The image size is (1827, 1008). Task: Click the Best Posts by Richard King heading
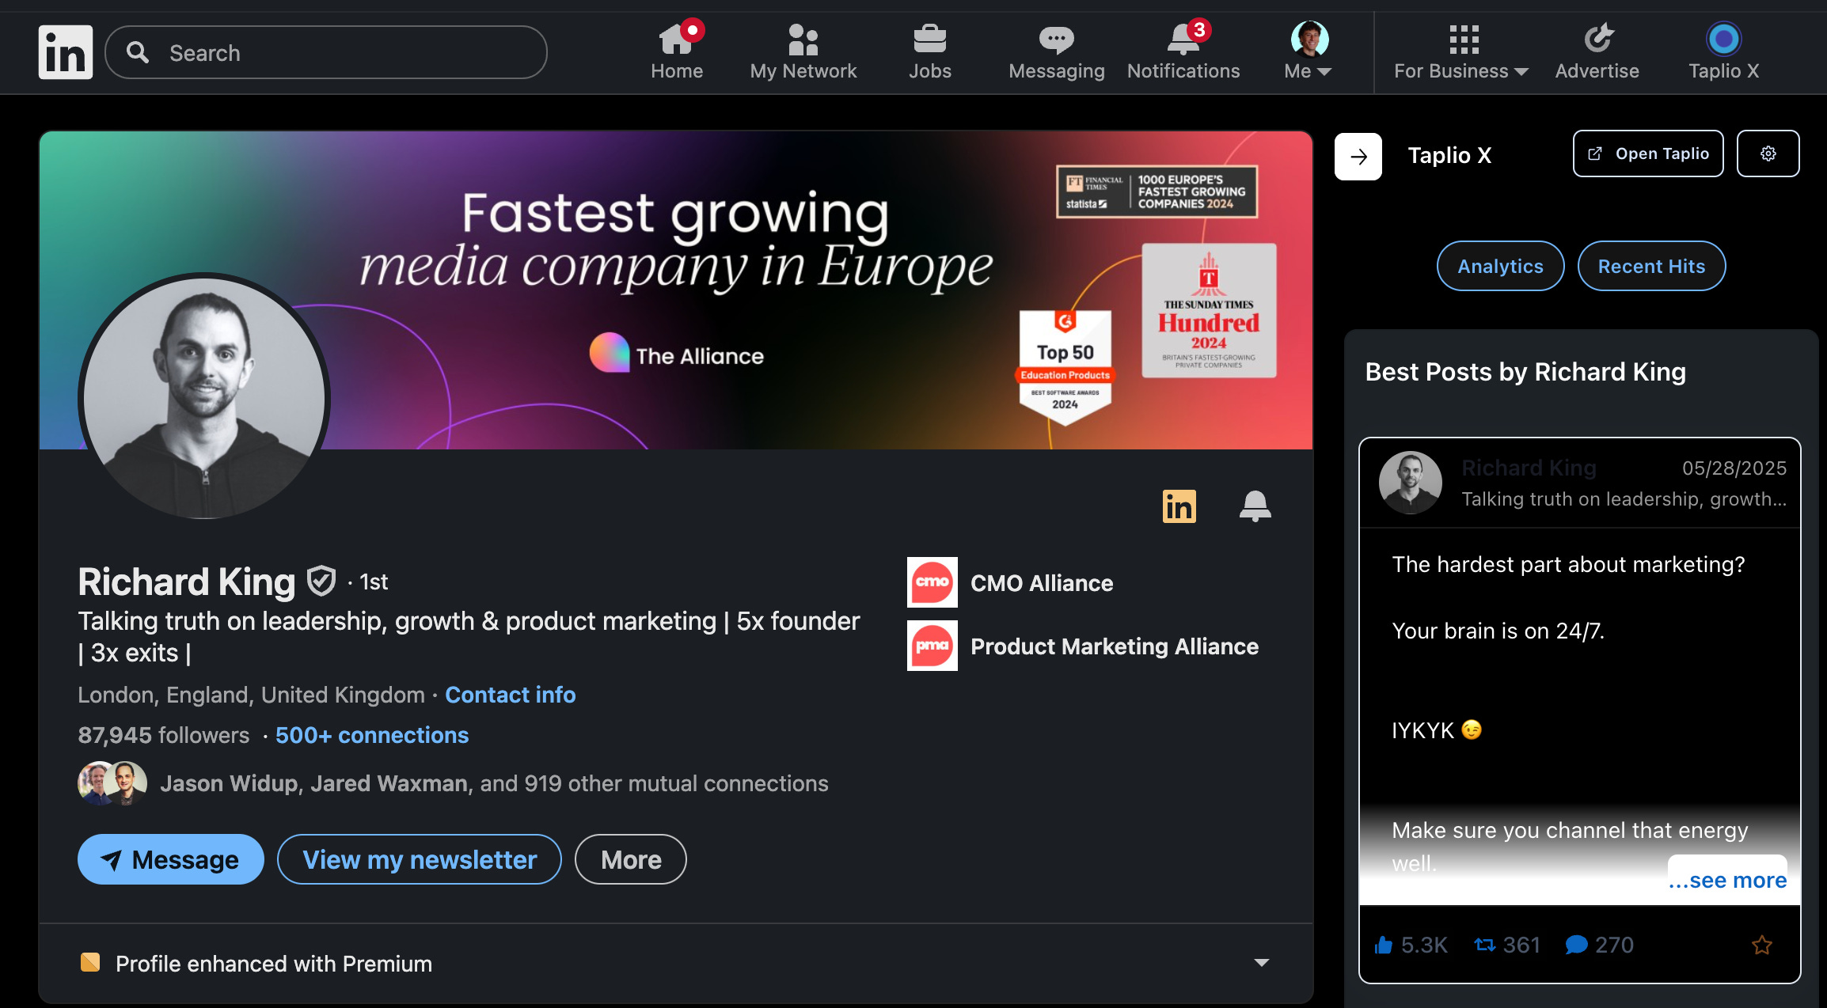pos(1525,372)
